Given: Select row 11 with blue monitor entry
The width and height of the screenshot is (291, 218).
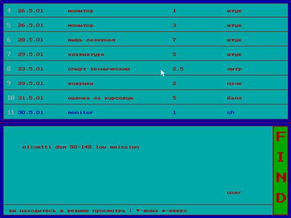Looking at the screenshot, I should [x=146, y=112].
